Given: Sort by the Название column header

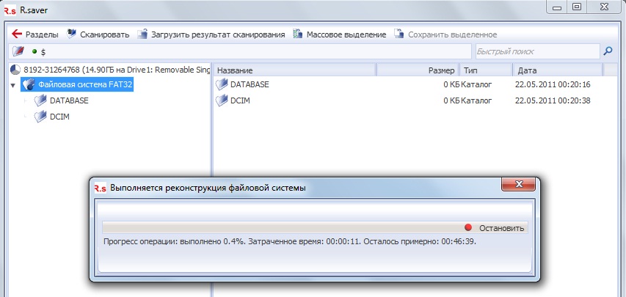Looking at the screenshot, I should [295, 70].
